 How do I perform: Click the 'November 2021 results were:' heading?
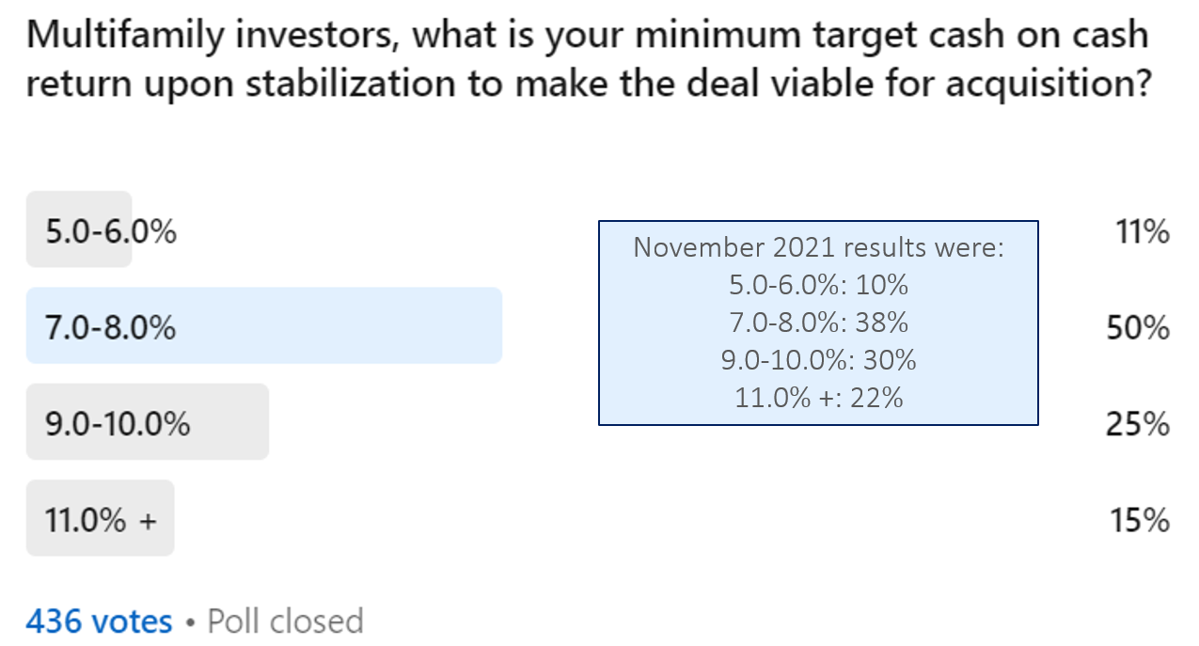pyautogui.click(x=818, y=248)
